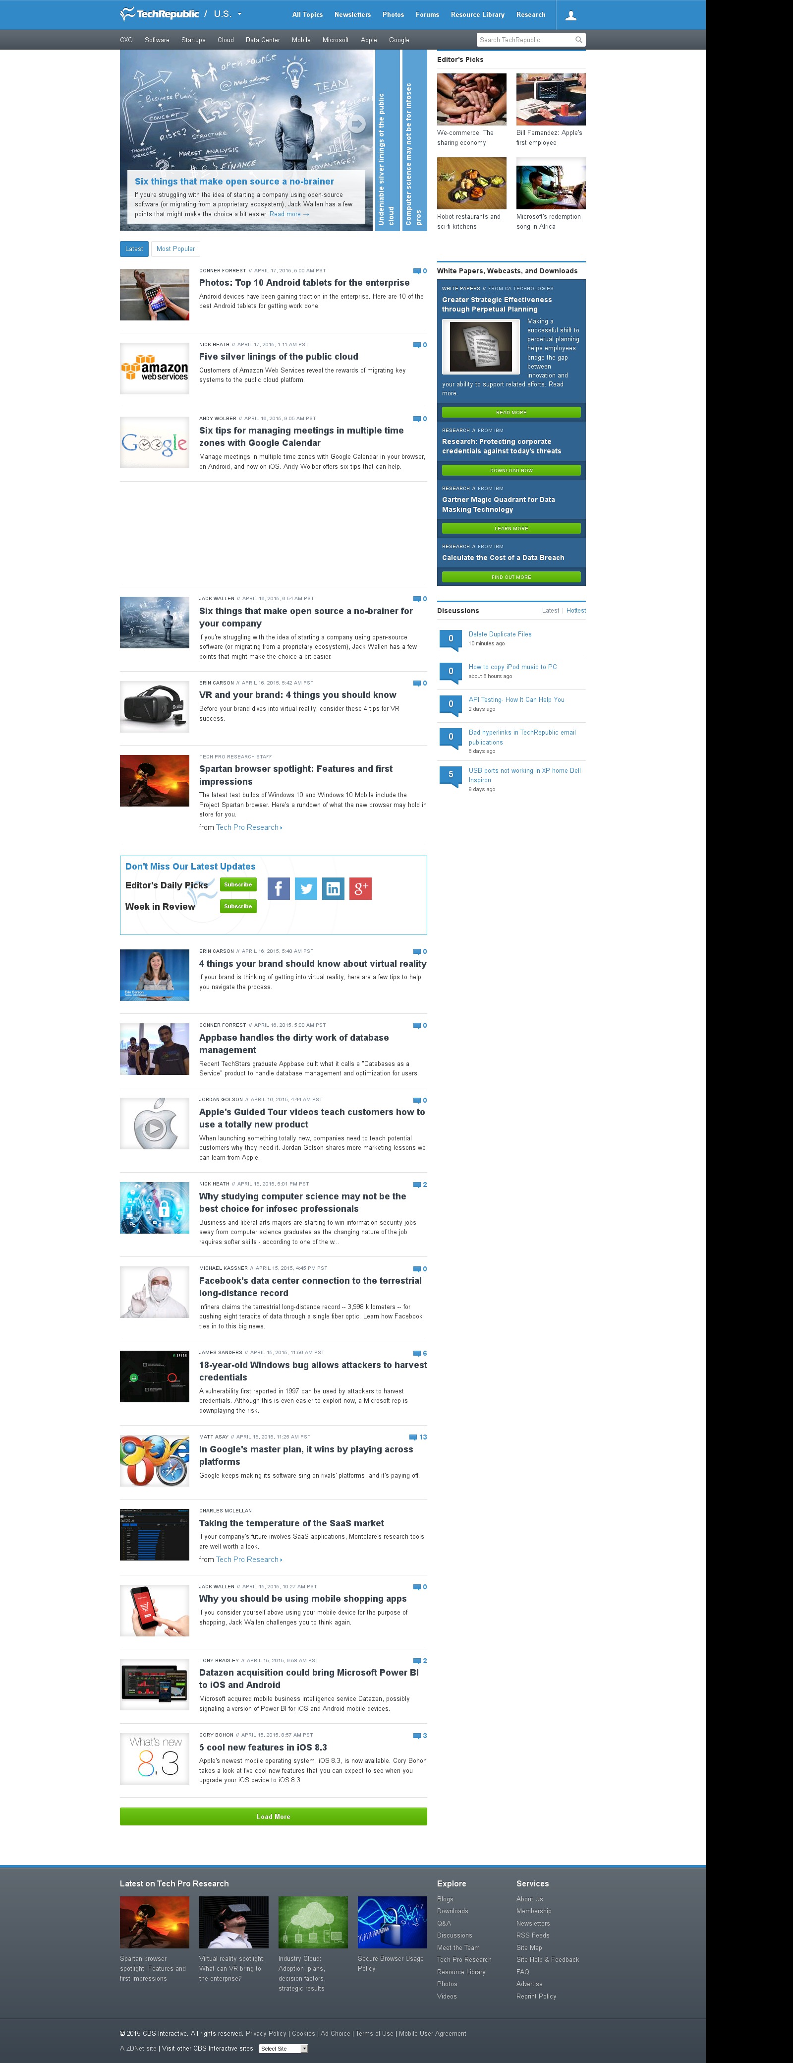Click the Learn More button for Gartner Magic Quadrant
The width and height of the screenshot is (793, 2063).
pyautogui.click(x=511, y=529)
